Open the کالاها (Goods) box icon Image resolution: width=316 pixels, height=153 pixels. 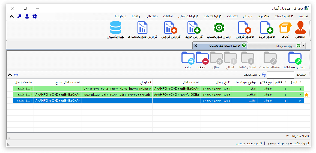click(285, 28)
